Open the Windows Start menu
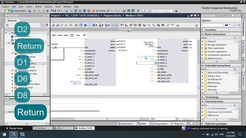 coord(4,135)
